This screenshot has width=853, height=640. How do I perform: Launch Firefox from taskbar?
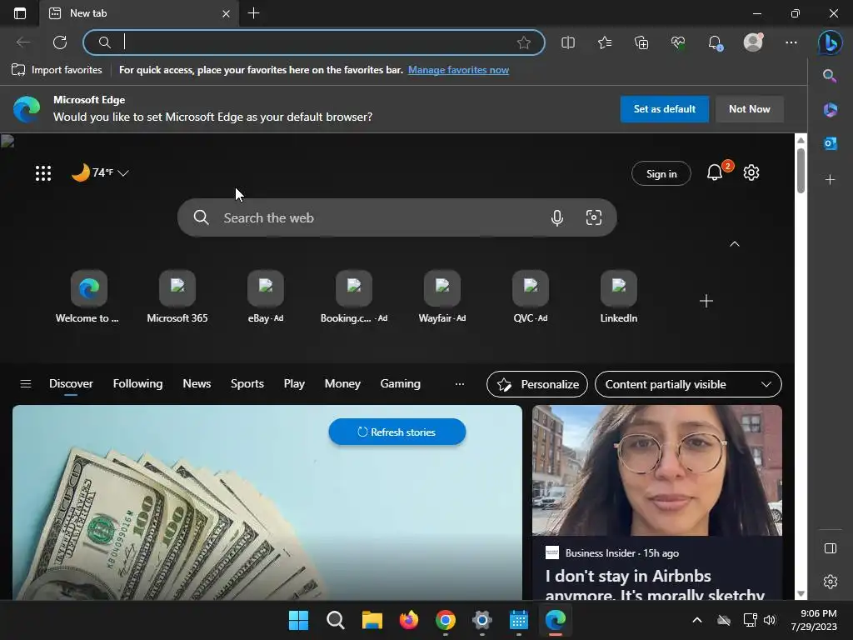pyautogui.click(x=408, y=620)
